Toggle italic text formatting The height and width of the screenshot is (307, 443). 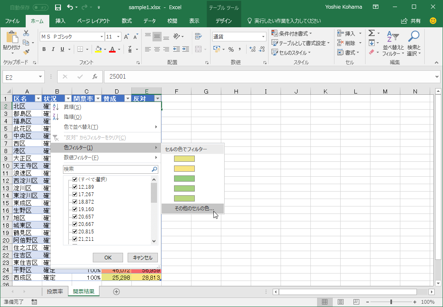tap(53, 49)
